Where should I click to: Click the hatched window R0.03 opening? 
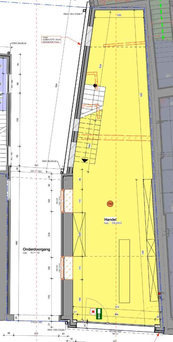click(67, 201)
